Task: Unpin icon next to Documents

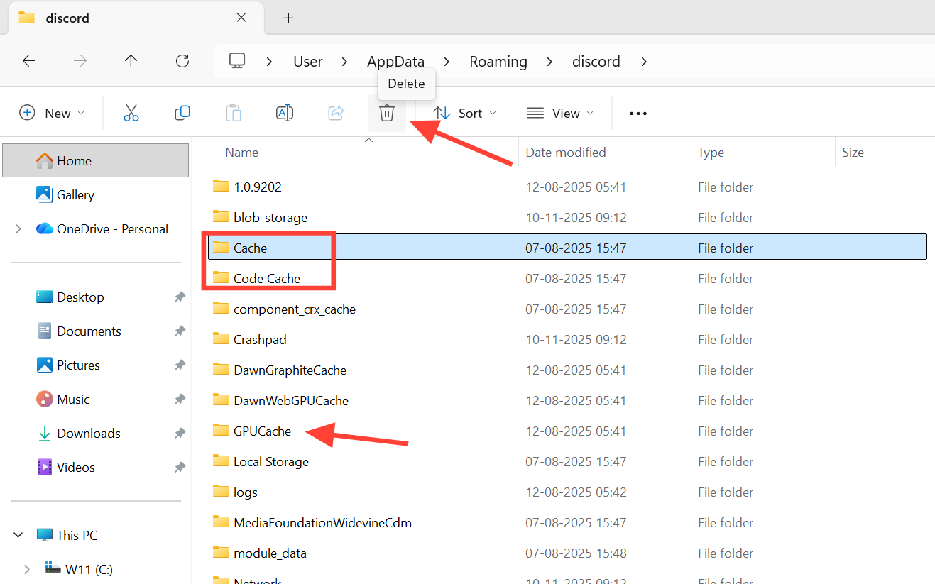Action: tap(180, 331)
